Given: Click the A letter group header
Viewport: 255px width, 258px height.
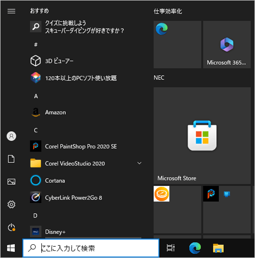Looking at the screenshot, I should 36,96.
